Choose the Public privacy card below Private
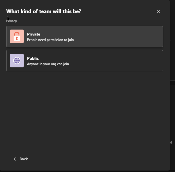The height and width of the screenshot is (172, 175). pyautogui.click(x=85, y=61)
